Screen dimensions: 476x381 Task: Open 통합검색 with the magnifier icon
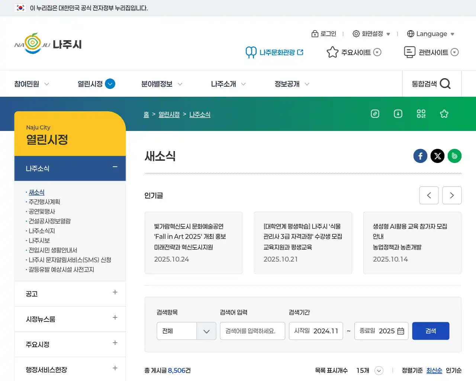(446, 84)
